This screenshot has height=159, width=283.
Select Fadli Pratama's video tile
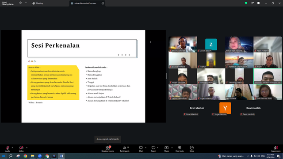click(268, 44)
